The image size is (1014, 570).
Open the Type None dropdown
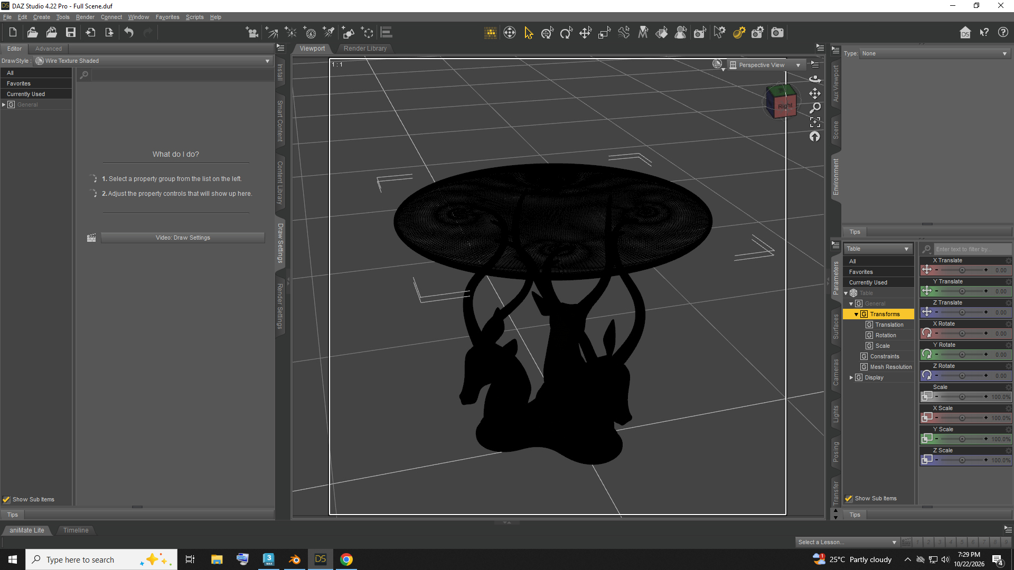934,53
